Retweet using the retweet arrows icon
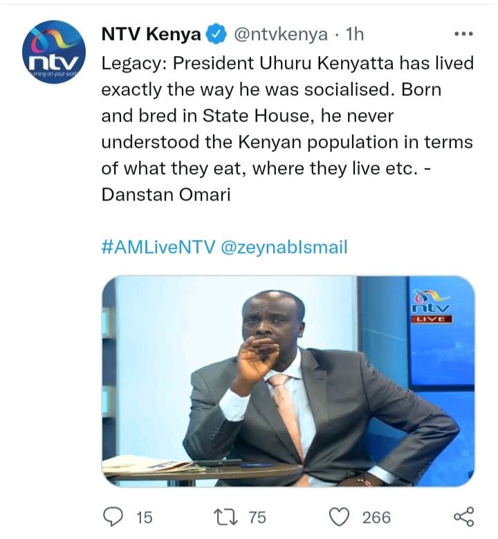This screenshot has width=498, height=539. pos(225,517)
